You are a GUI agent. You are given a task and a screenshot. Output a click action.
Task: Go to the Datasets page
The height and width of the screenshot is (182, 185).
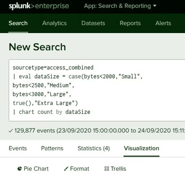pos(93,23)
